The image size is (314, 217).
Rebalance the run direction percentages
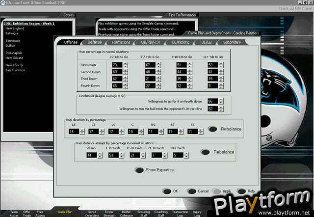pos(225,129)
